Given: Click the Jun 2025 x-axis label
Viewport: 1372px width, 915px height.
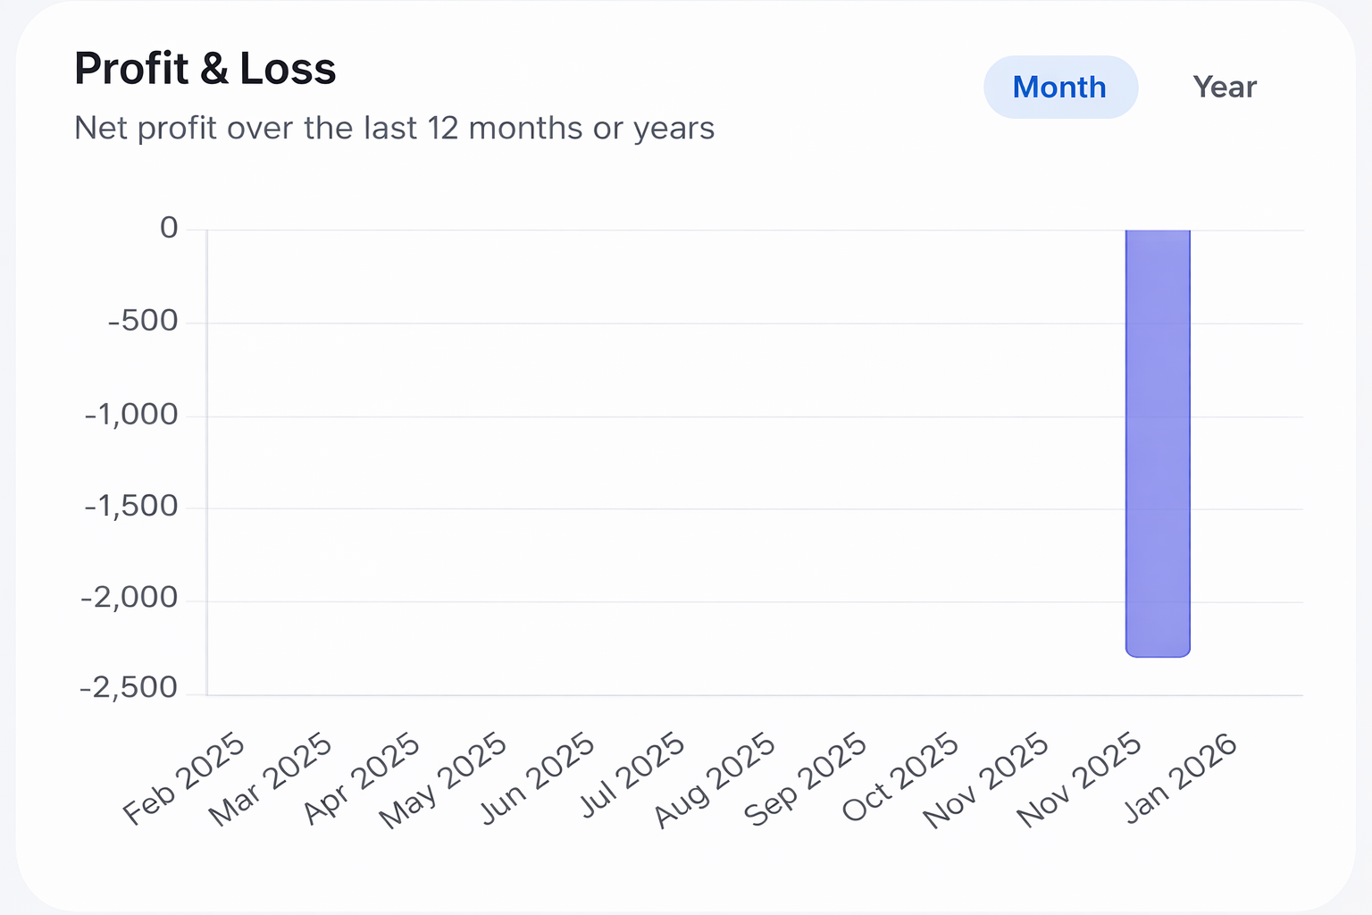Looking at the screenshot, I should pos(538,778).
